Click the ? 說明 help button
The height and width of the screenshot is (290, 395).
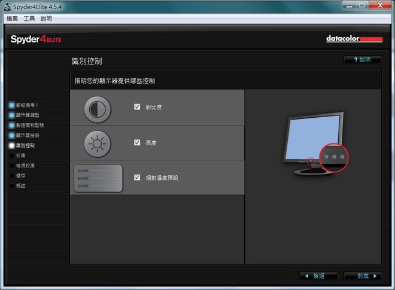(x=362, y=60)
